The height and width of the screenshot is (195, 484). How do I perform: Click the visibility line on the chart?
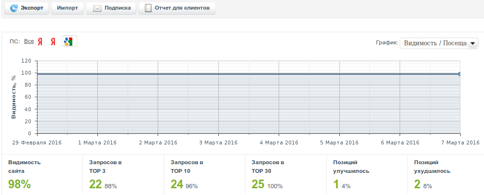[241, 74]
